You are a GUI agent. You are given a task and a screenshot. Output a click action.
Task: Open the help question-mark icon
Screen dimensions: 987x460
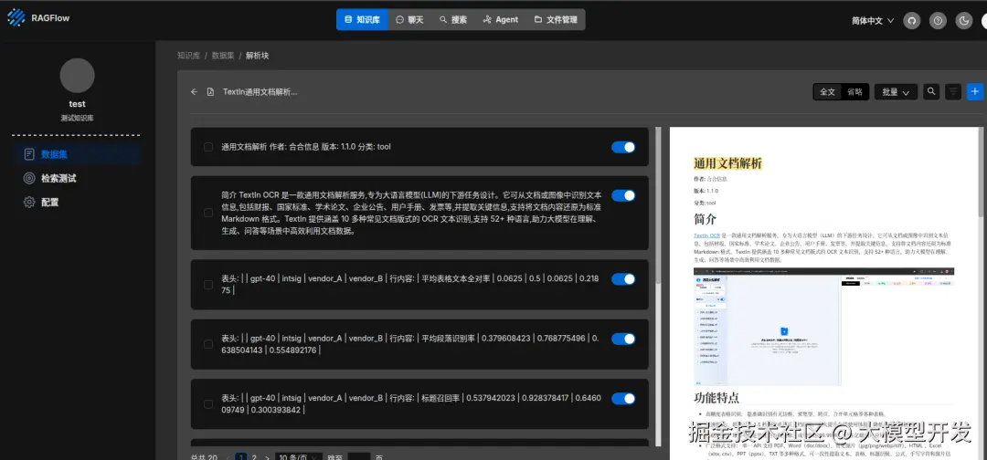pyautogui.click(x=938, y=21)
